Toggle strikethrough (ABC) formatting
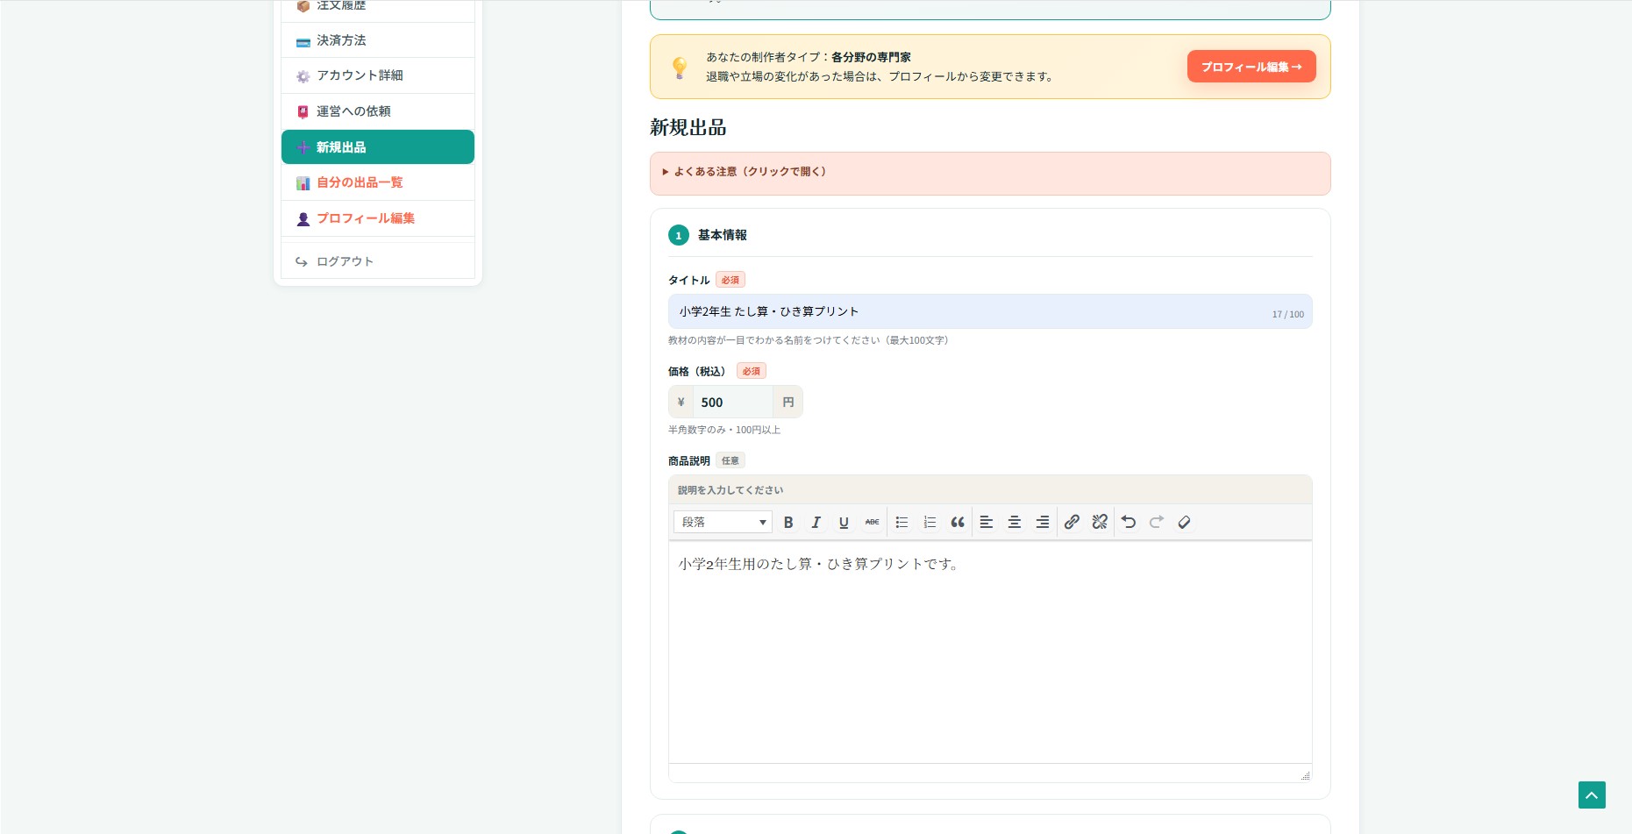Screen dimensions: 1632x834 (872, 522)
